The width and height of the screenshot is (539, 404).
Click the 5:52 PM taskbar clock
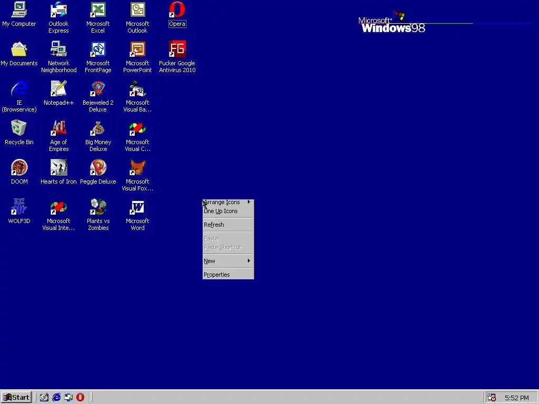pos(517,398)
